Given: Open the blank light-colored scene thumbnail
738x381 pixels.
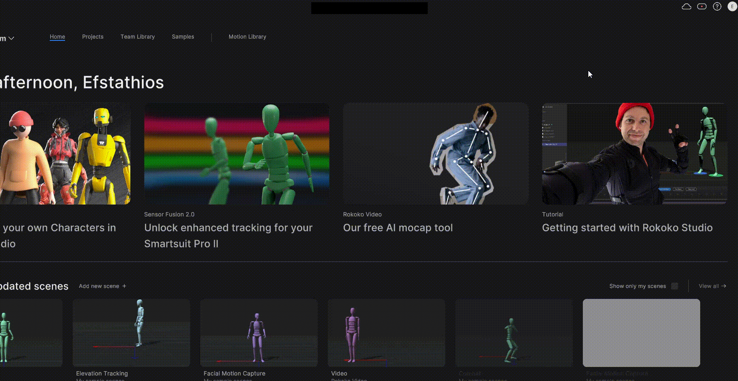Looking at the screenshot, I should 641,333.
